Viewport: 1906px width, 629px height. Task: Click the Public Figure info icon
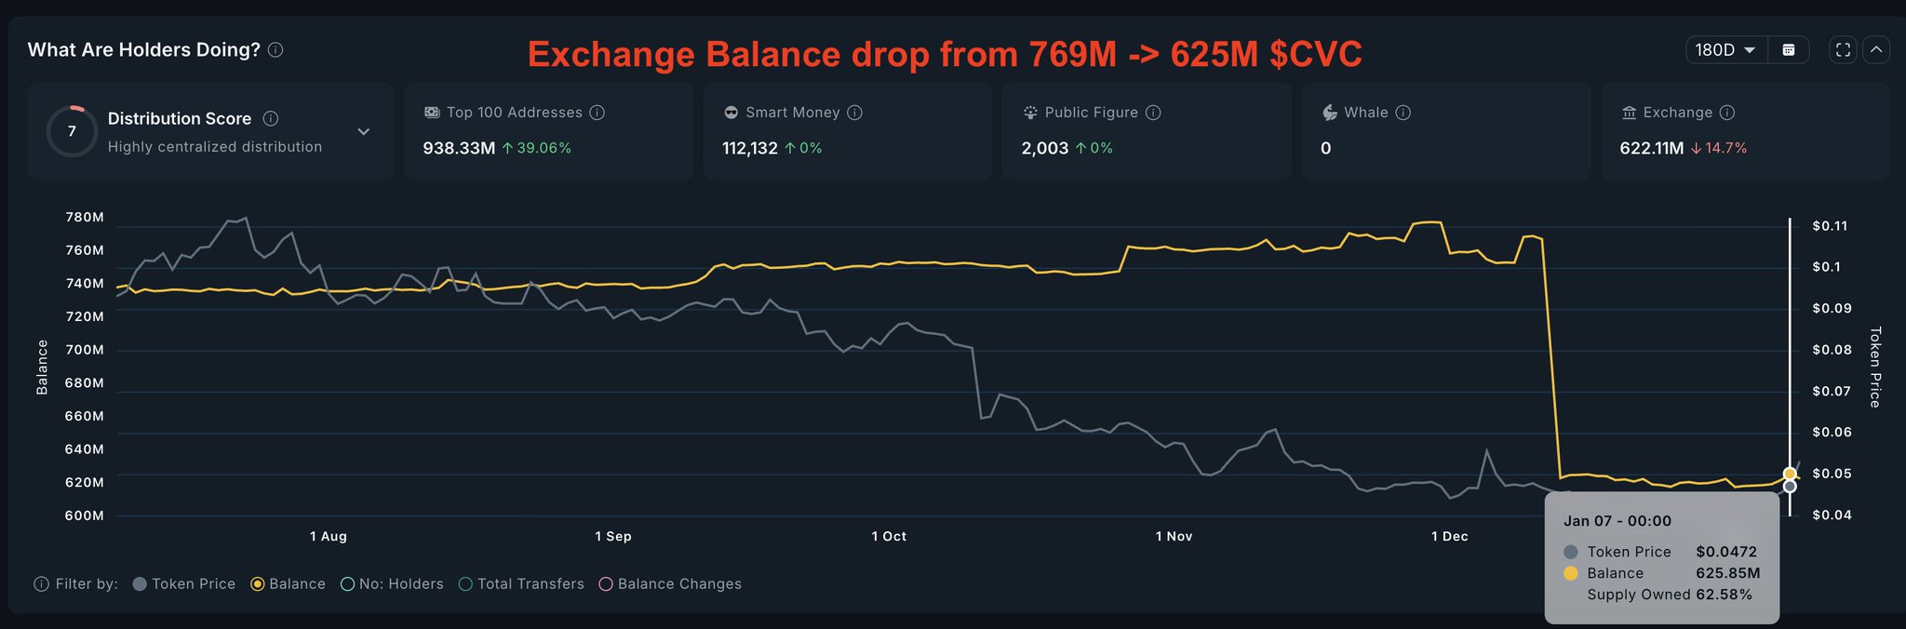[x=1153, y=113]
